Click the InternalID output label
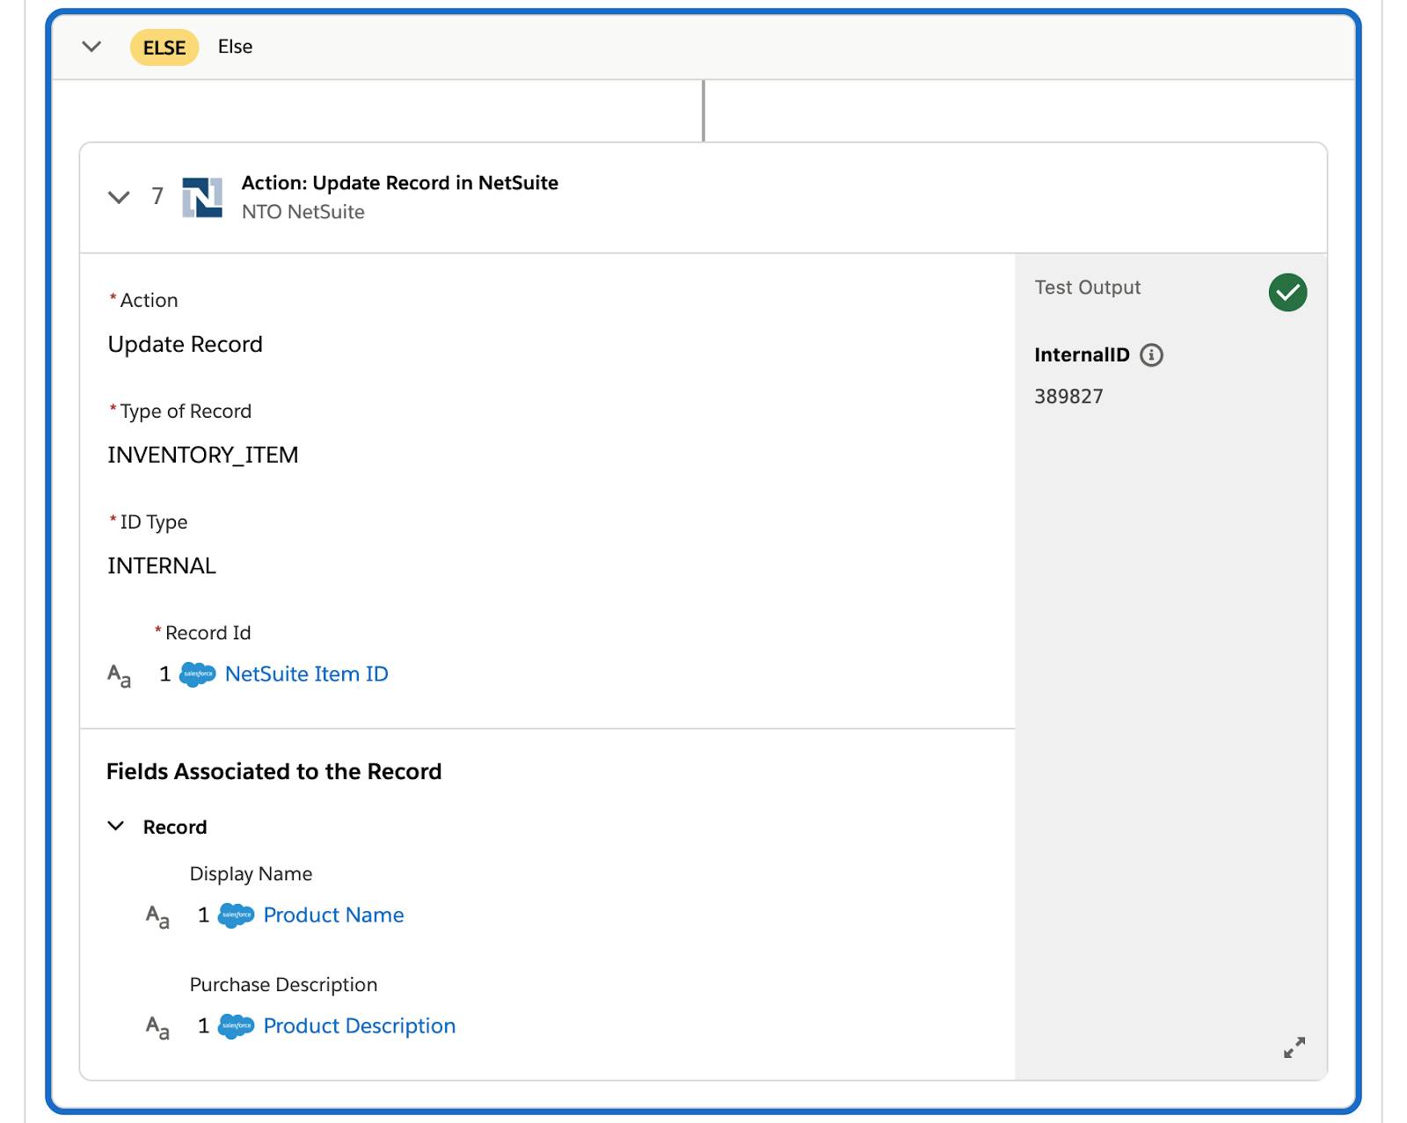 coord(1082,355)
